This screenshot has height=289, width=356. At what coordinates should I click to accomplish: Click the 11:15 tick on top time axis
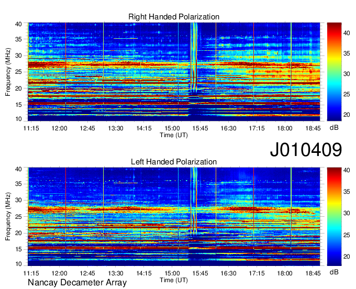pyautogui.click(x=31, y=128)
